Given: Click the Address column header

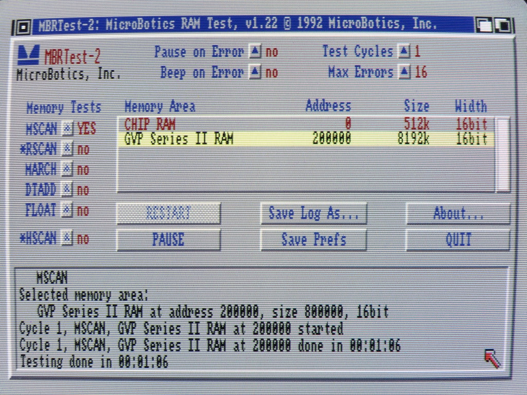Looking at the screenshot, I should 328,106.
